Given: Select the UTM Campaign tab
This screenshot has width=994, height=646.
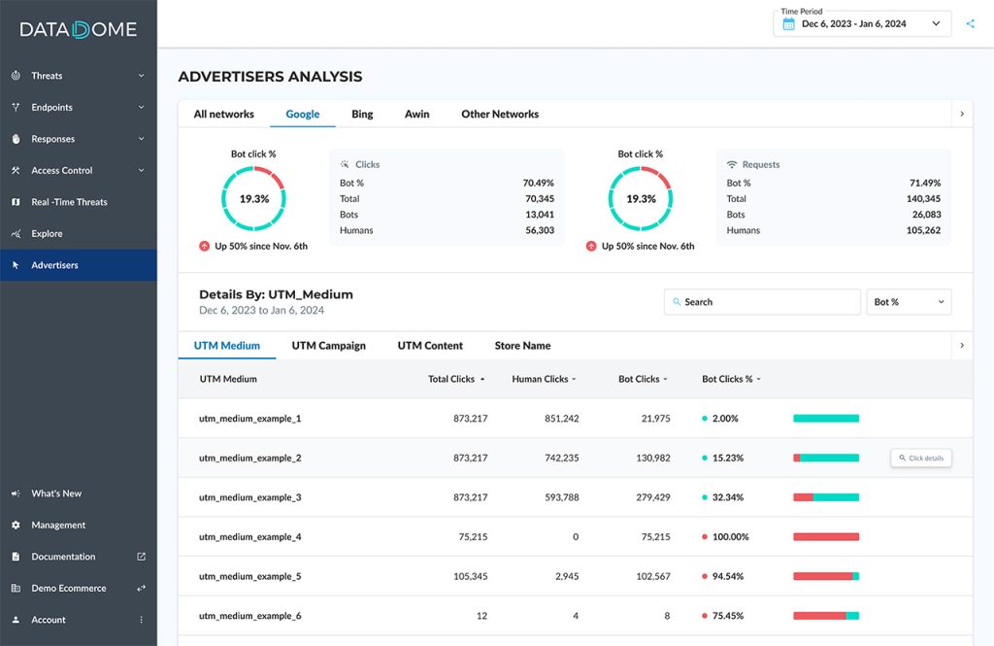Looking at the screenshot, I should [327, 345].
